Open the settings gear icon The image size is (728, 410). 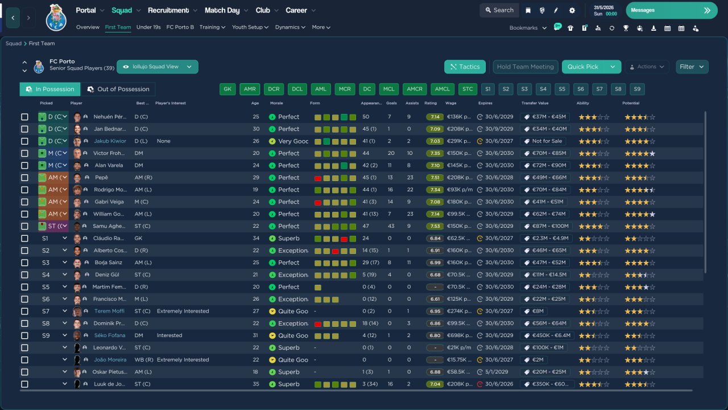click(x=572, y=10)
